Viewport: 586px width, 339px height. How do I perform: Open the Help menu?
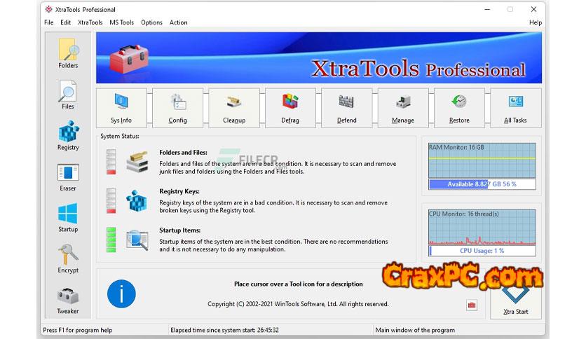(x=535, y=22)
